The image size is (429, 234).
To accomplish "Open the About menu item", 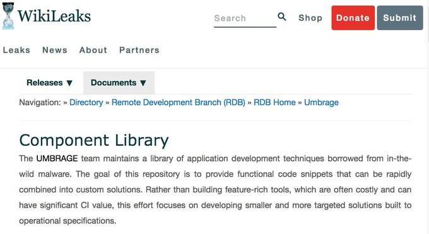I will [x=93, y=50].
